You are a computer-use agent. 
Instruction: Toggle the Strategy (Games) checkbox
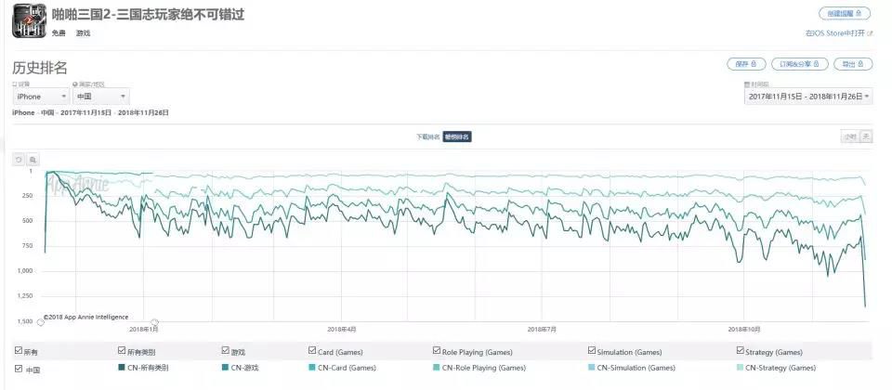click(x=741, y=350)
